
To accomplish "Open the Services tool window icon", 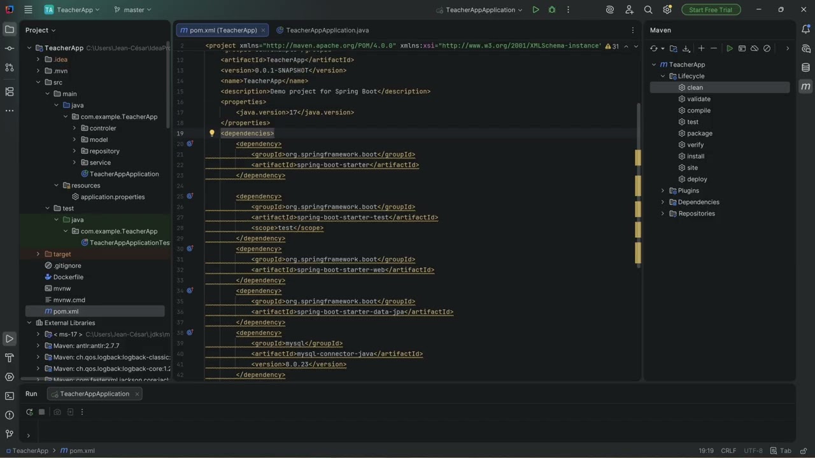I will (x=10, y=377).
